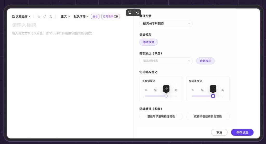The width and height of the screenshot is (266, 144).
Task: Click the 保存设置 button
Action: tap(242, 132)
